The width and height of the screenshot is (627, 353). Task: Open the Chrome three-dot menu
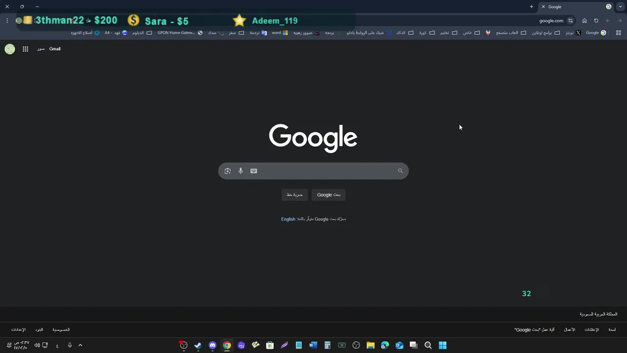pyautogui.click(x=7, y=21)
